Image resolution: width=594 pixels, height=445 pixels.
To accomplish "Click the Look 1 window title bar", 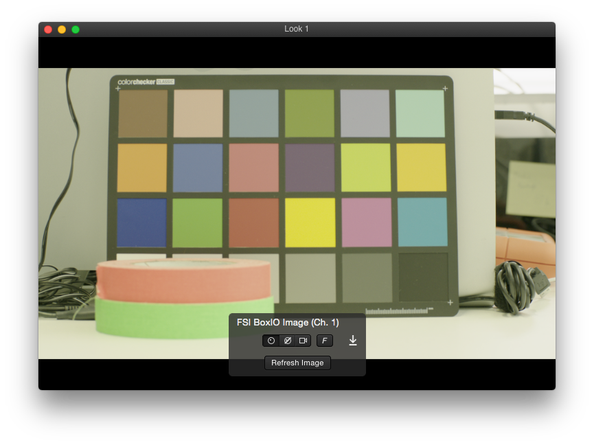I will (297, 29).
